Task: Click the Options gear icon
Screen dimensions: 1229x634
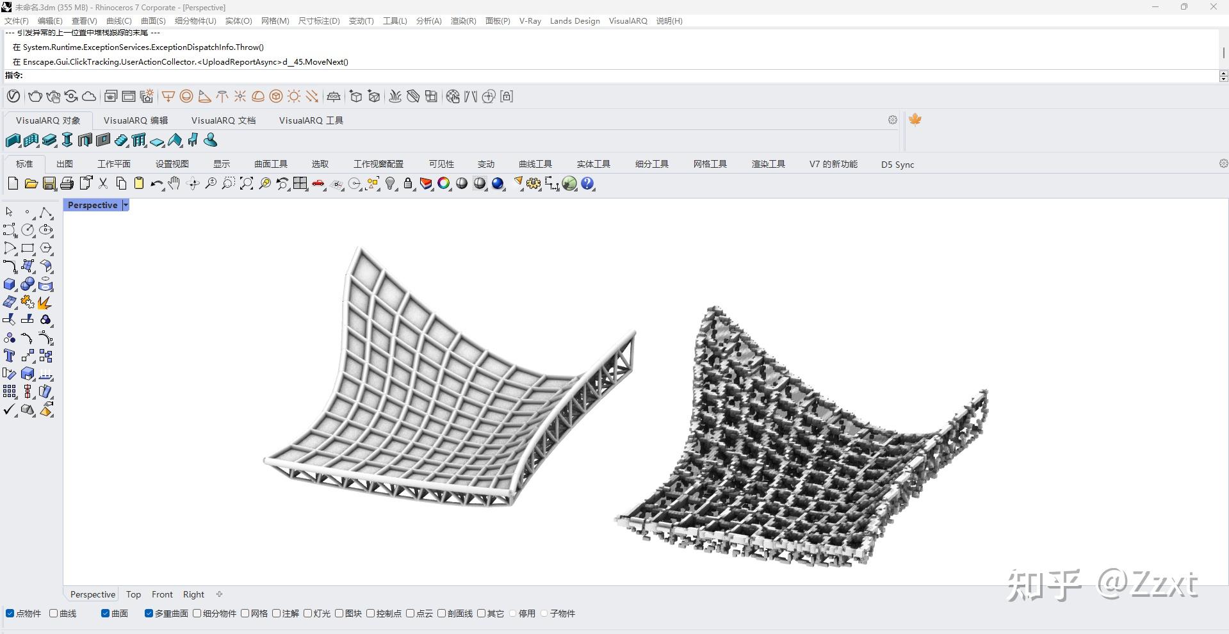Action: tap(533, 184)
